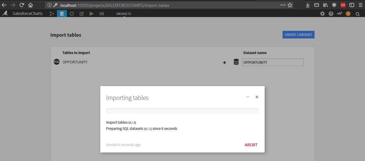Click the Jobs play icon
The width and height of the screenshot is (365, 161).
(x=92, y=14)
